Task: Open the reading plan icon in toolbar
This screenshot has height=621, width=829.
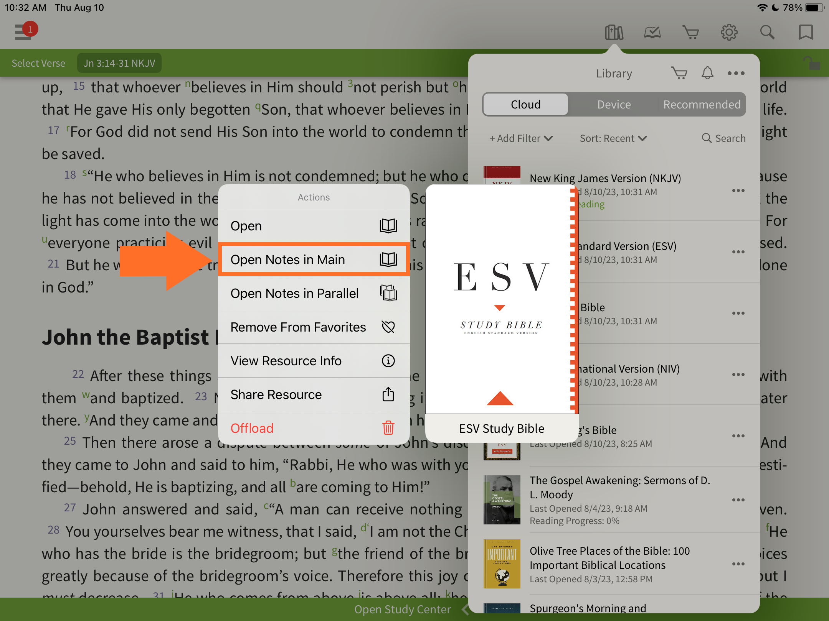Action: coord(652,32)
